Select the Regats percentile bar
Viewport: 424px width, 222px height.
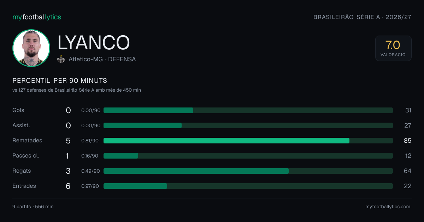(248, 171)
